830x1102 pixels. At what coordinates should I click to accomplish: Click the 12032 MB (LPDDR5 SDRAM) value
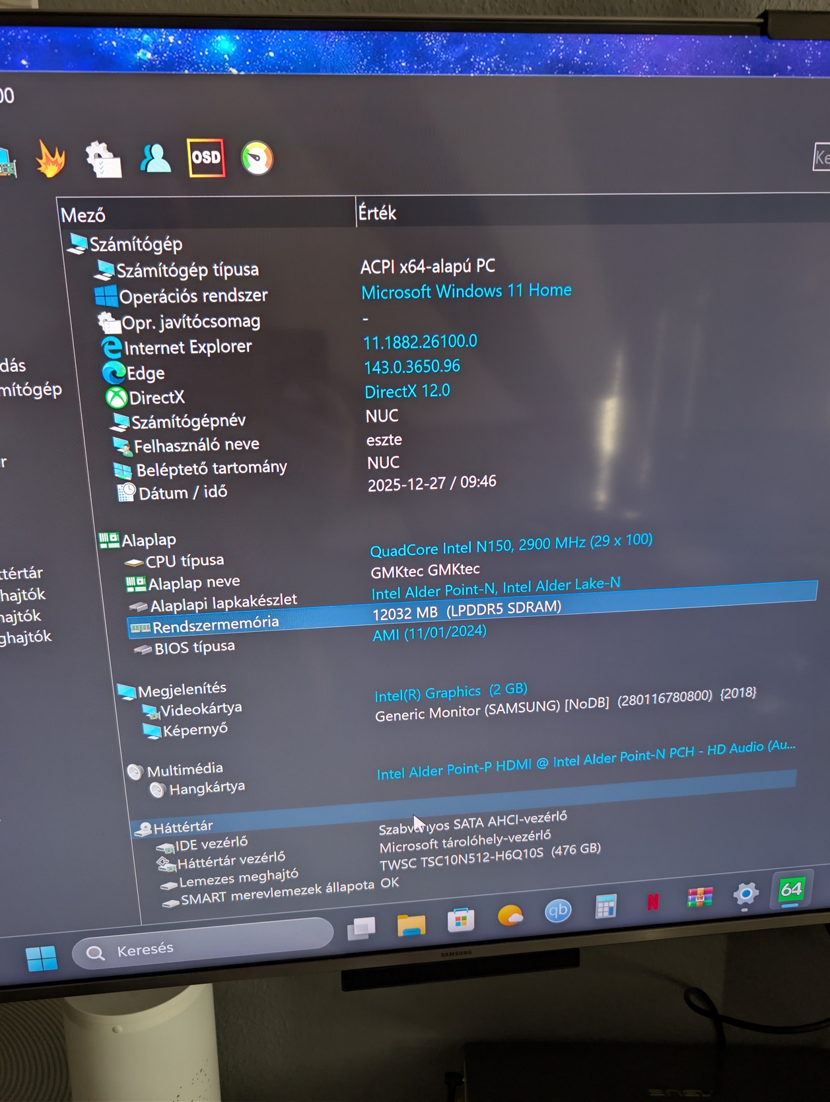point(467,610)
